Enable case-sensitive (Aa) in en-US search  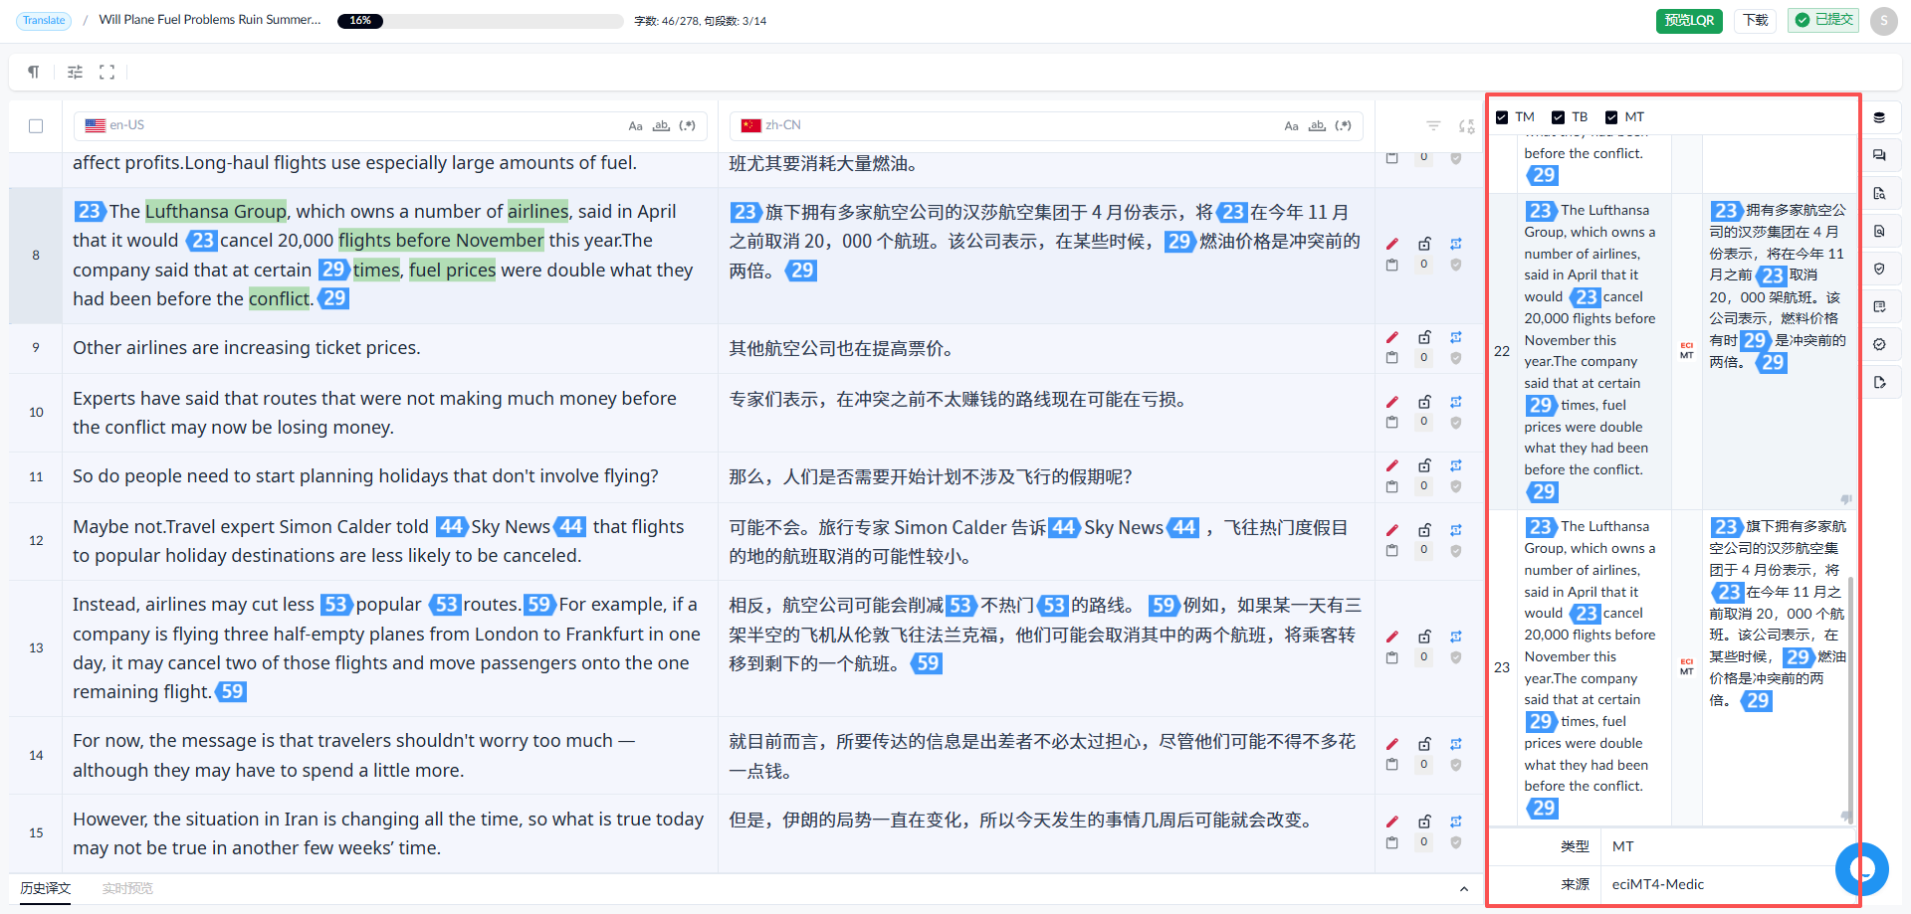(x=635, y=126)
